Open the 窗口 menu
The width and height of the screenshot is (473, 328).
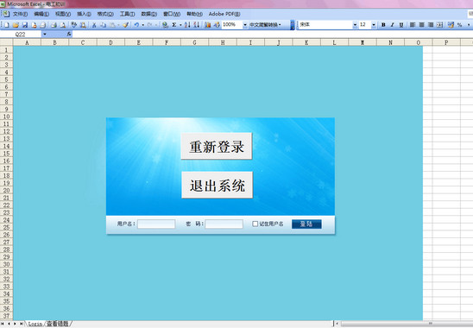coord(172,14)
